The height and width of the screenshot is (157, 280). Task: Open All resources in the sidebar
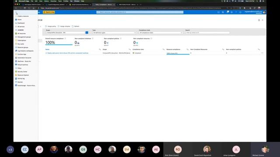[x=21, y=34]
